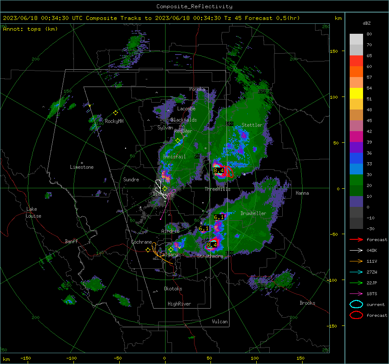Click the 'Forecast 0.5(hr)' text in header
Screen dimensions: 389x364
click(272, 18)
